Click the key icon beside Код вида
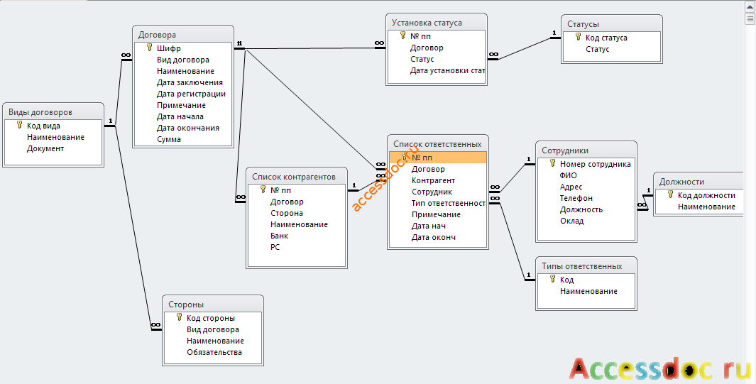Viewport: 756px width, 384px height. (20, 125)
